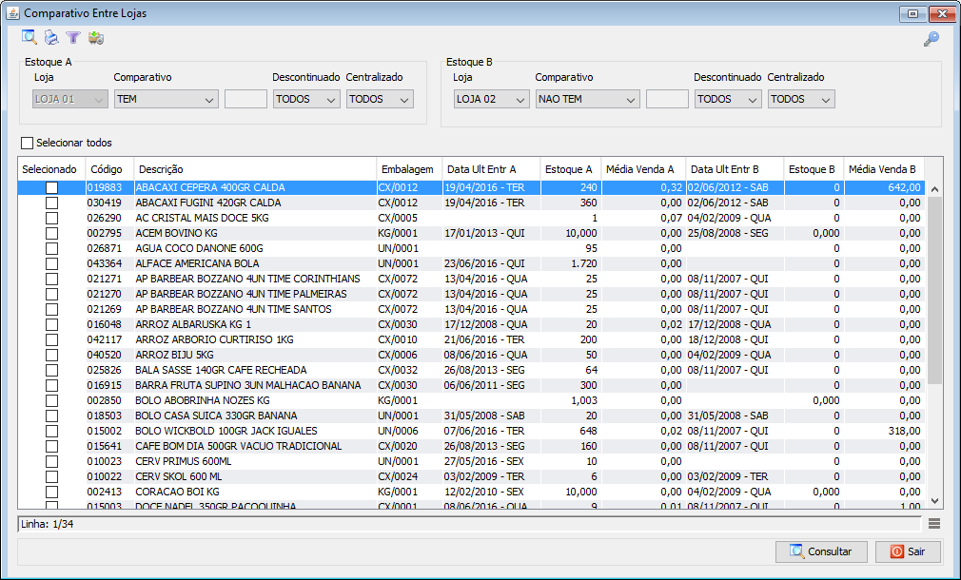
Task: Click Estoque B comparativo value input field
Action: (667, 99)
